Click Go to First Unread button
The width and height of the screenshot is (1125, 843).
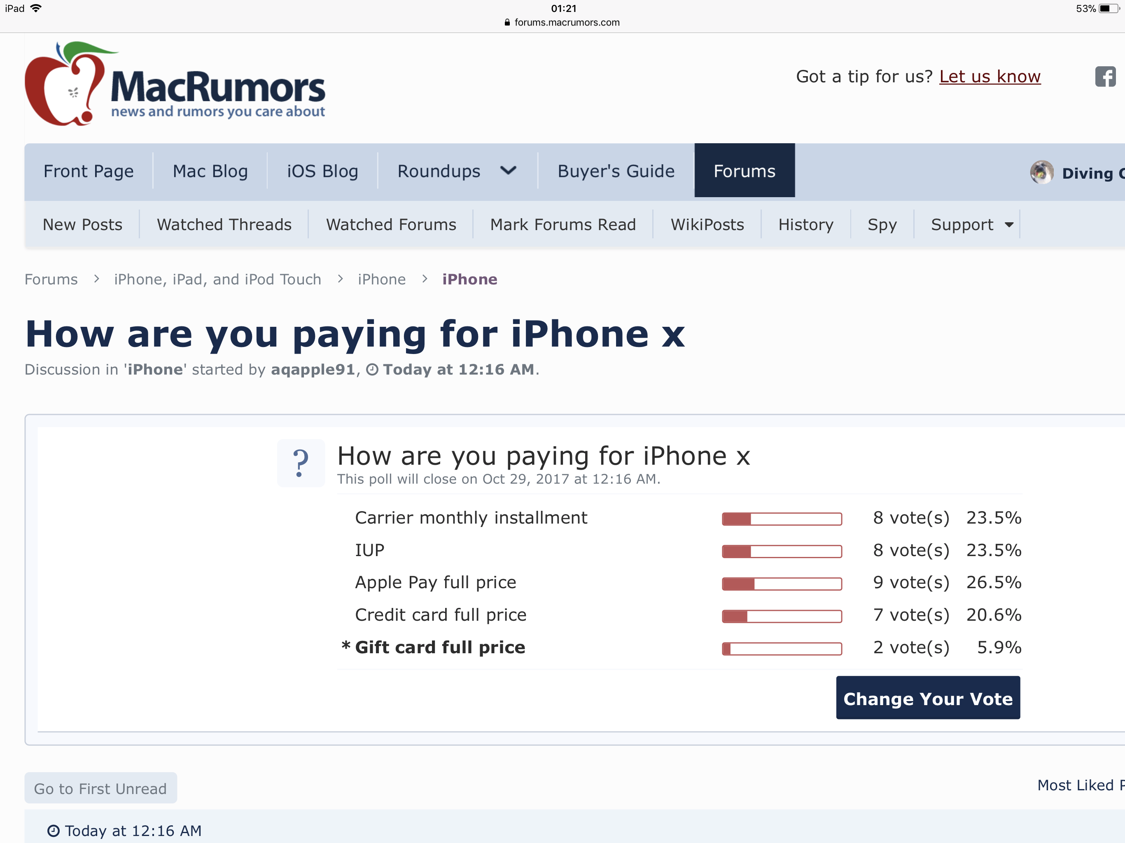[x=101, y=788]
